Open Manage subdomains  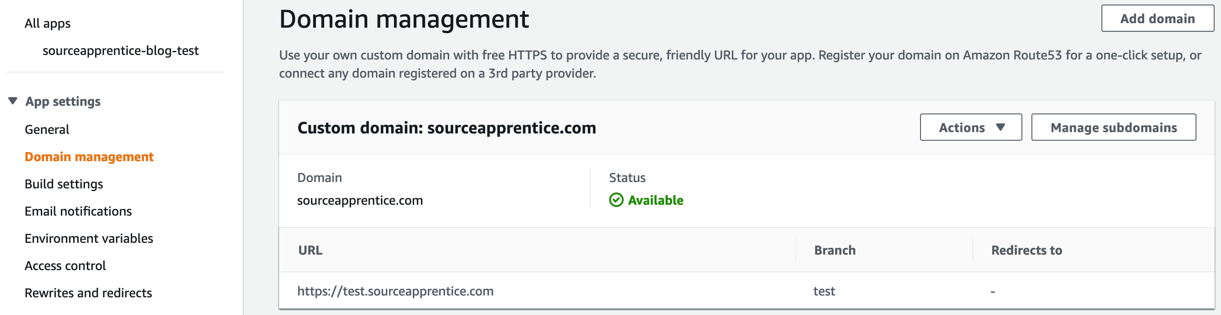(1113, 127)
